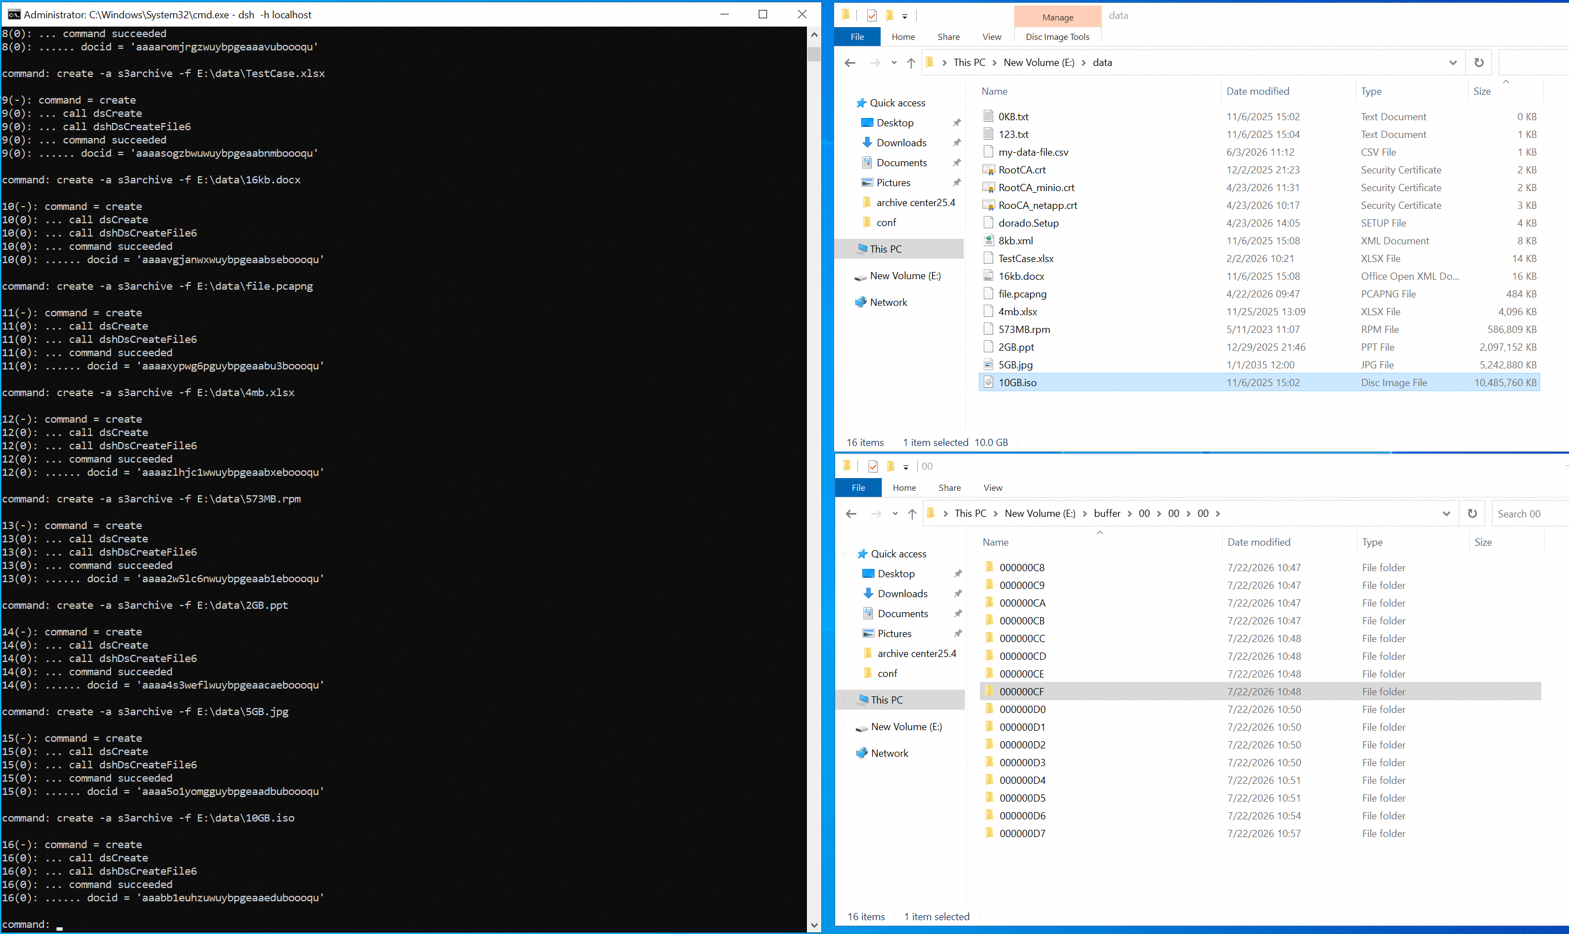The image size is (1569, 934).
Task: Select 16kb.docx file icon
Action: coord(989,276)
